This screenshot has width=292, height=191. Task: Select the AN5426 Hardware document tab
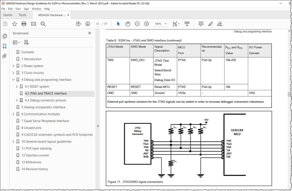(x=51, y=15)
